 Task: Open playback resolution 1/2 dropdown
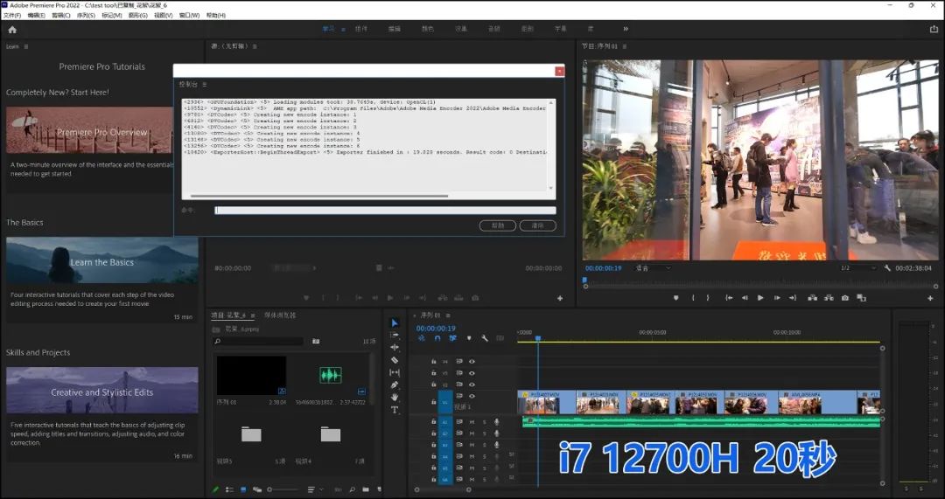(858, 268)
